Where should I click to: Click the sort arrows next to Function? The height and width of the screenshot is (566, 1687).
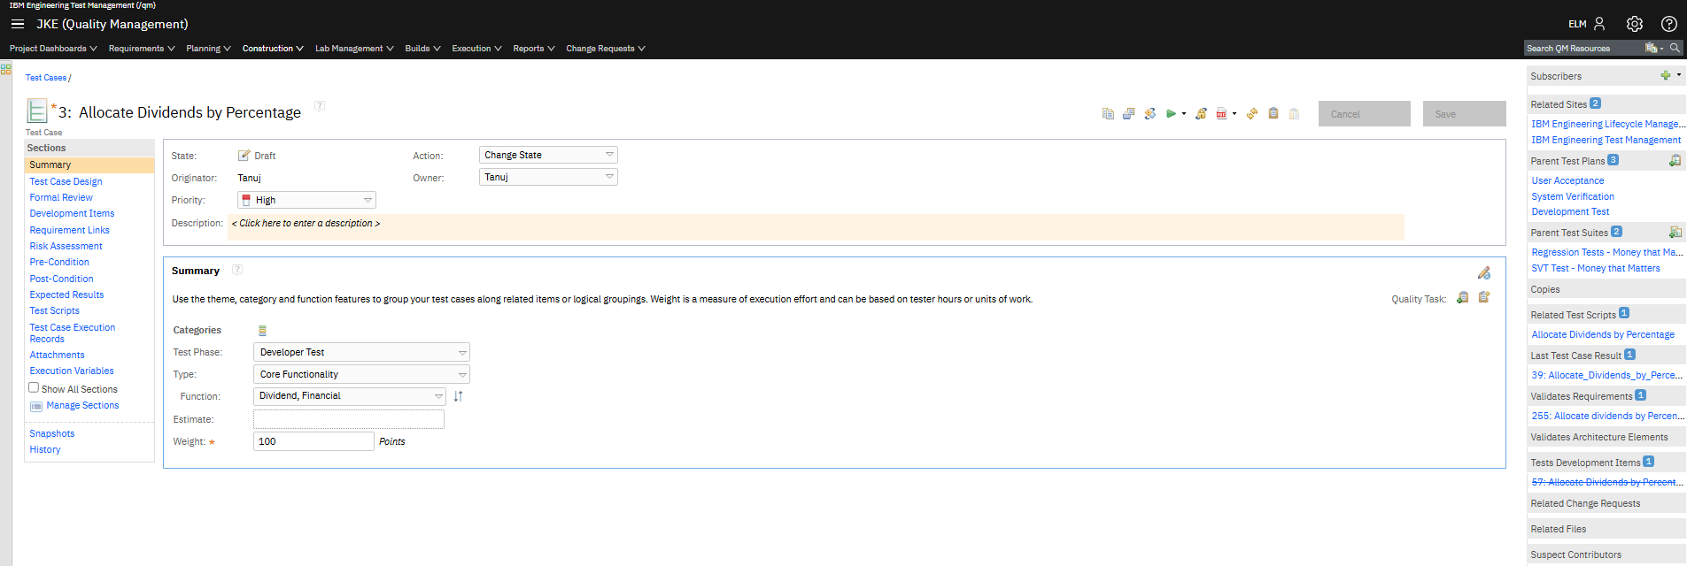[x=458, y=396]
